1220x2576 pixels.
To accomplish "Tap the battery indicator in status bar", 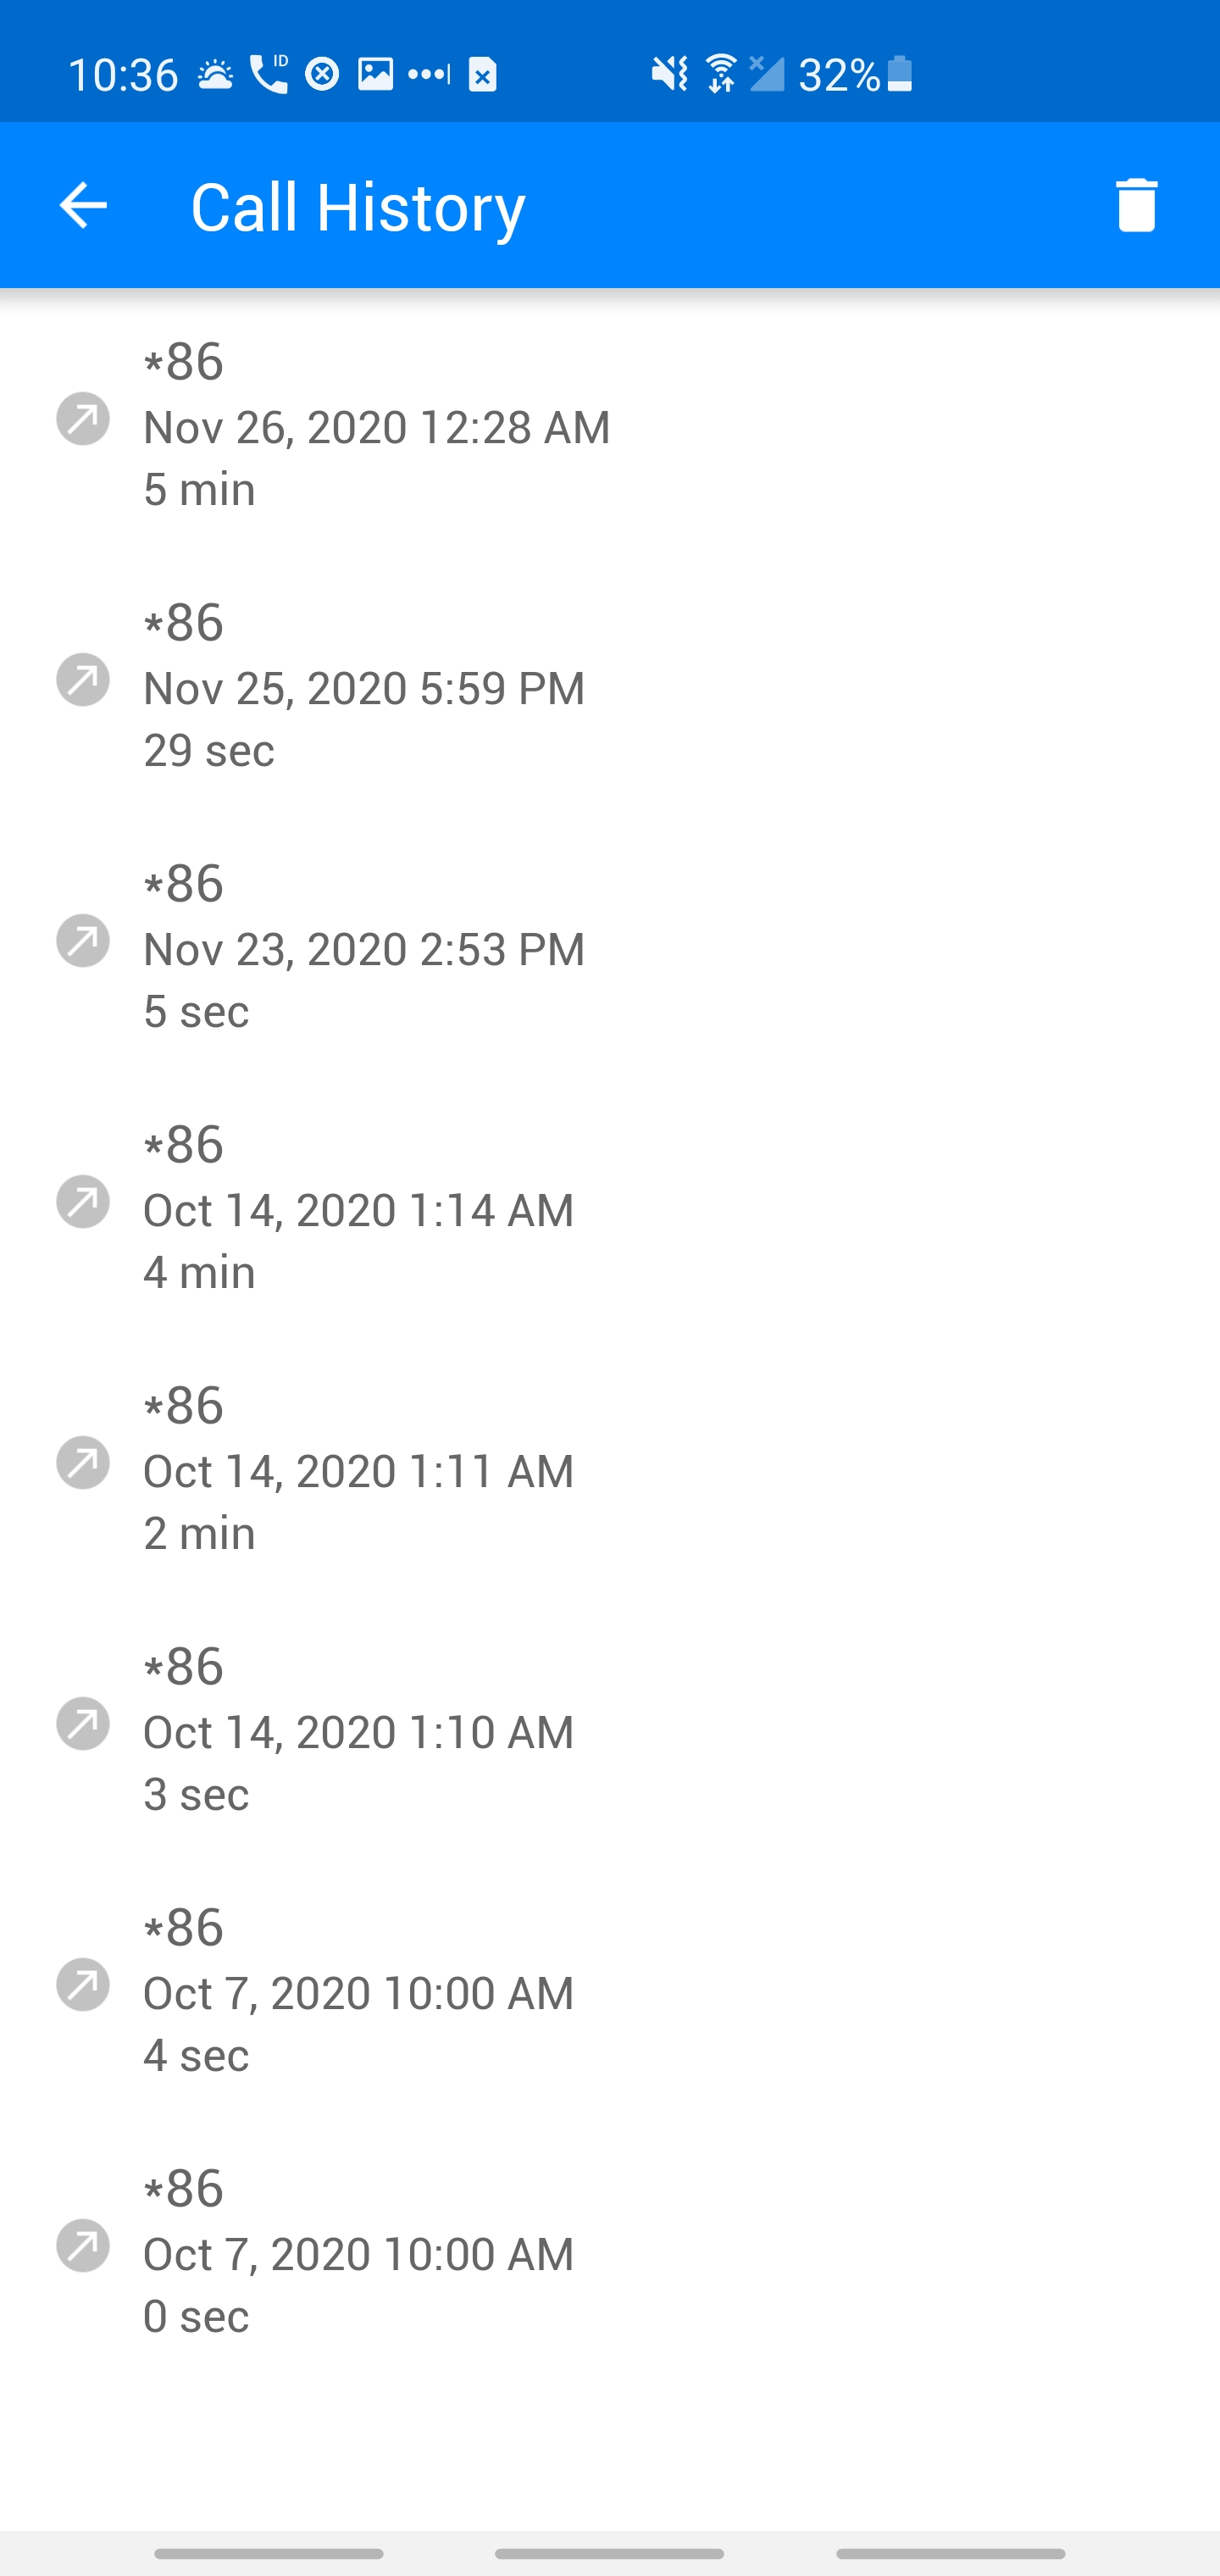I will click(899, 74).
